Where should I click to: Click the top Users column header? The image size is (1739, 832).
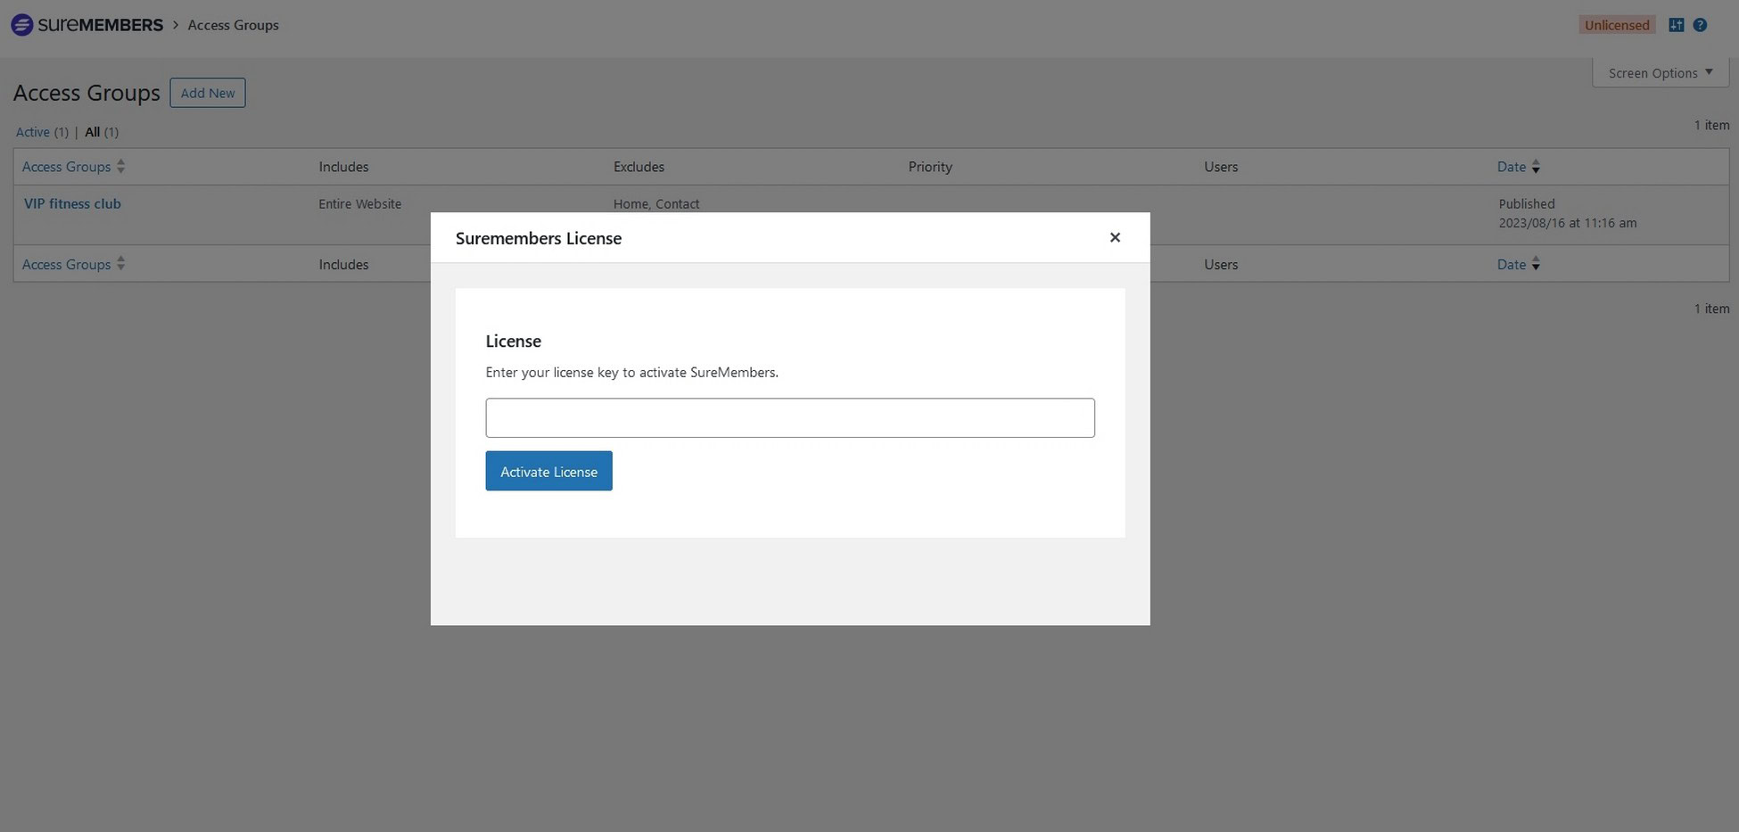click(1221, 167)
